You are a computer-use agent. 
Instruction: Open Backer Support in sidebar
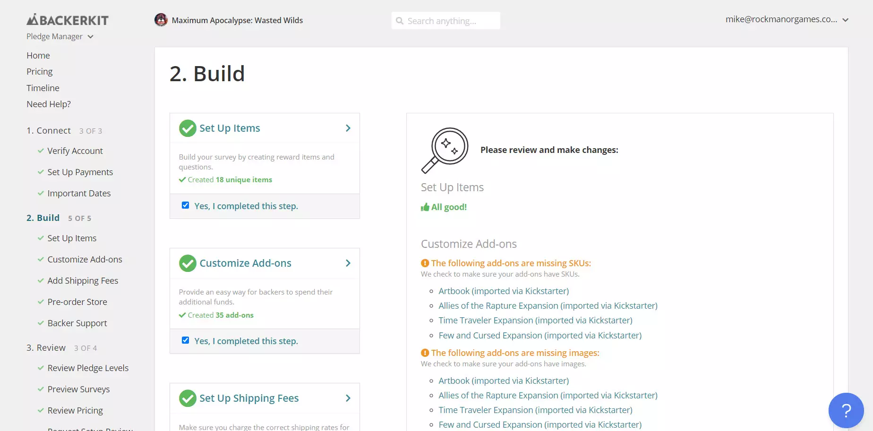tap(77, 323)
